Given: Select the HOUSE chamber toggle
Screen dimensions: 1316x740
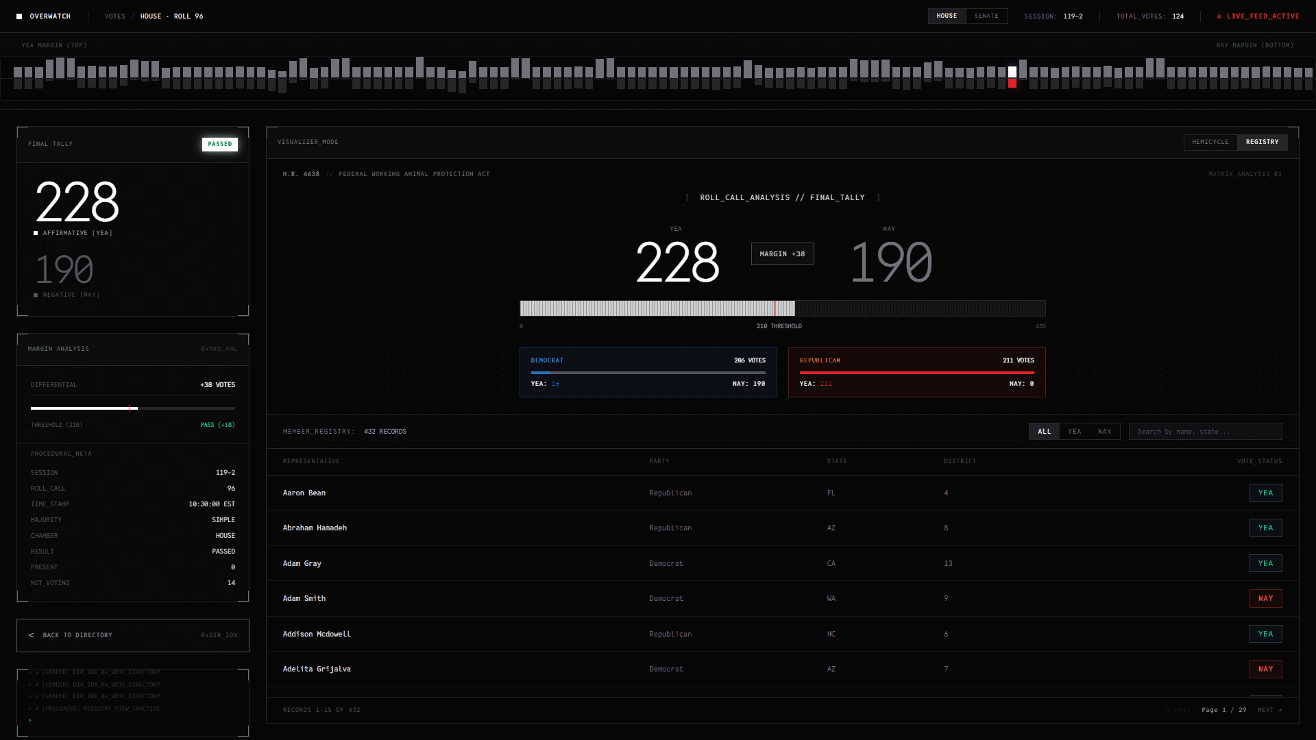Looking at the screenshot, I should [947, 16].
